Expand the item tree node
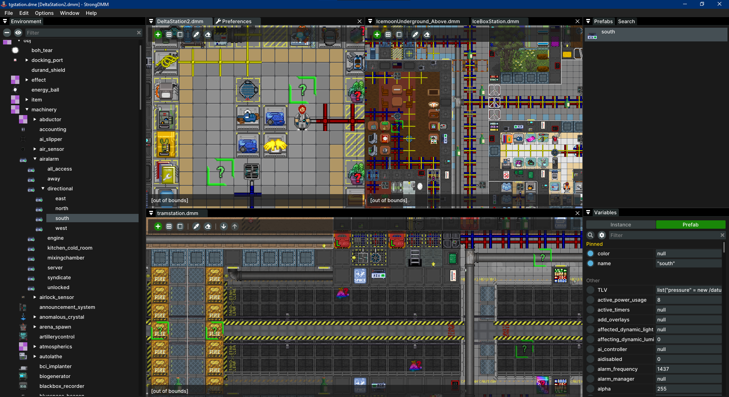The image size is (729, 397). pyautogui.click(x=27, y=100)
